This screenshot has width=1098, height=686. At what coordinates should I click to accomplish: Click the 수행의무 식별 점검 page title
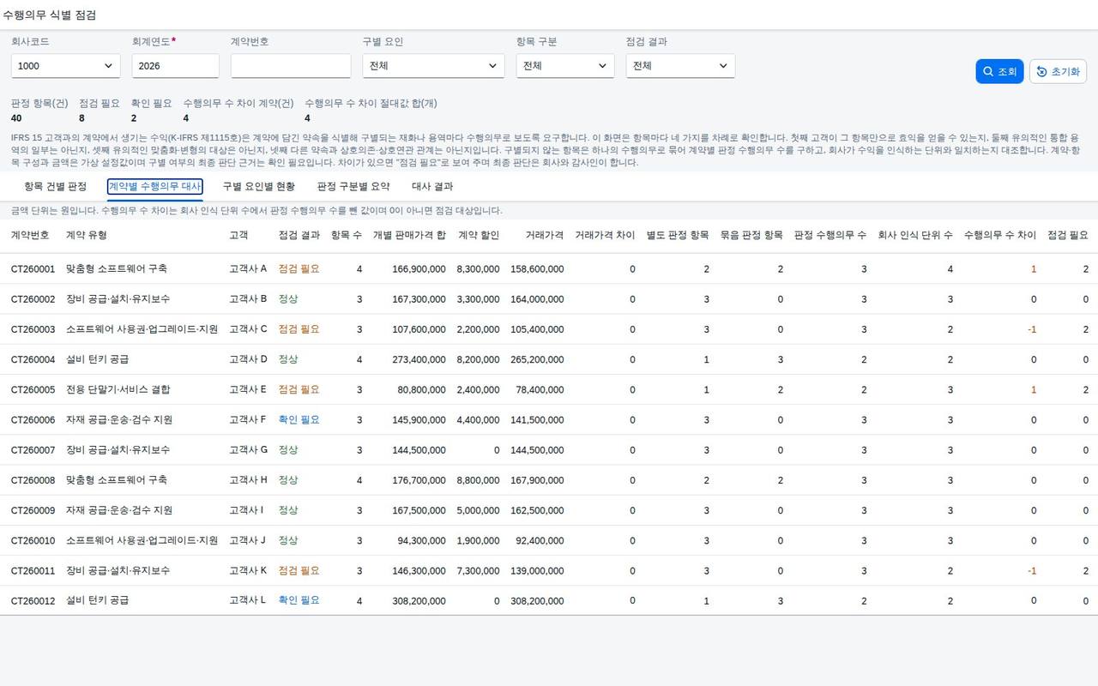tap(50, 15)
